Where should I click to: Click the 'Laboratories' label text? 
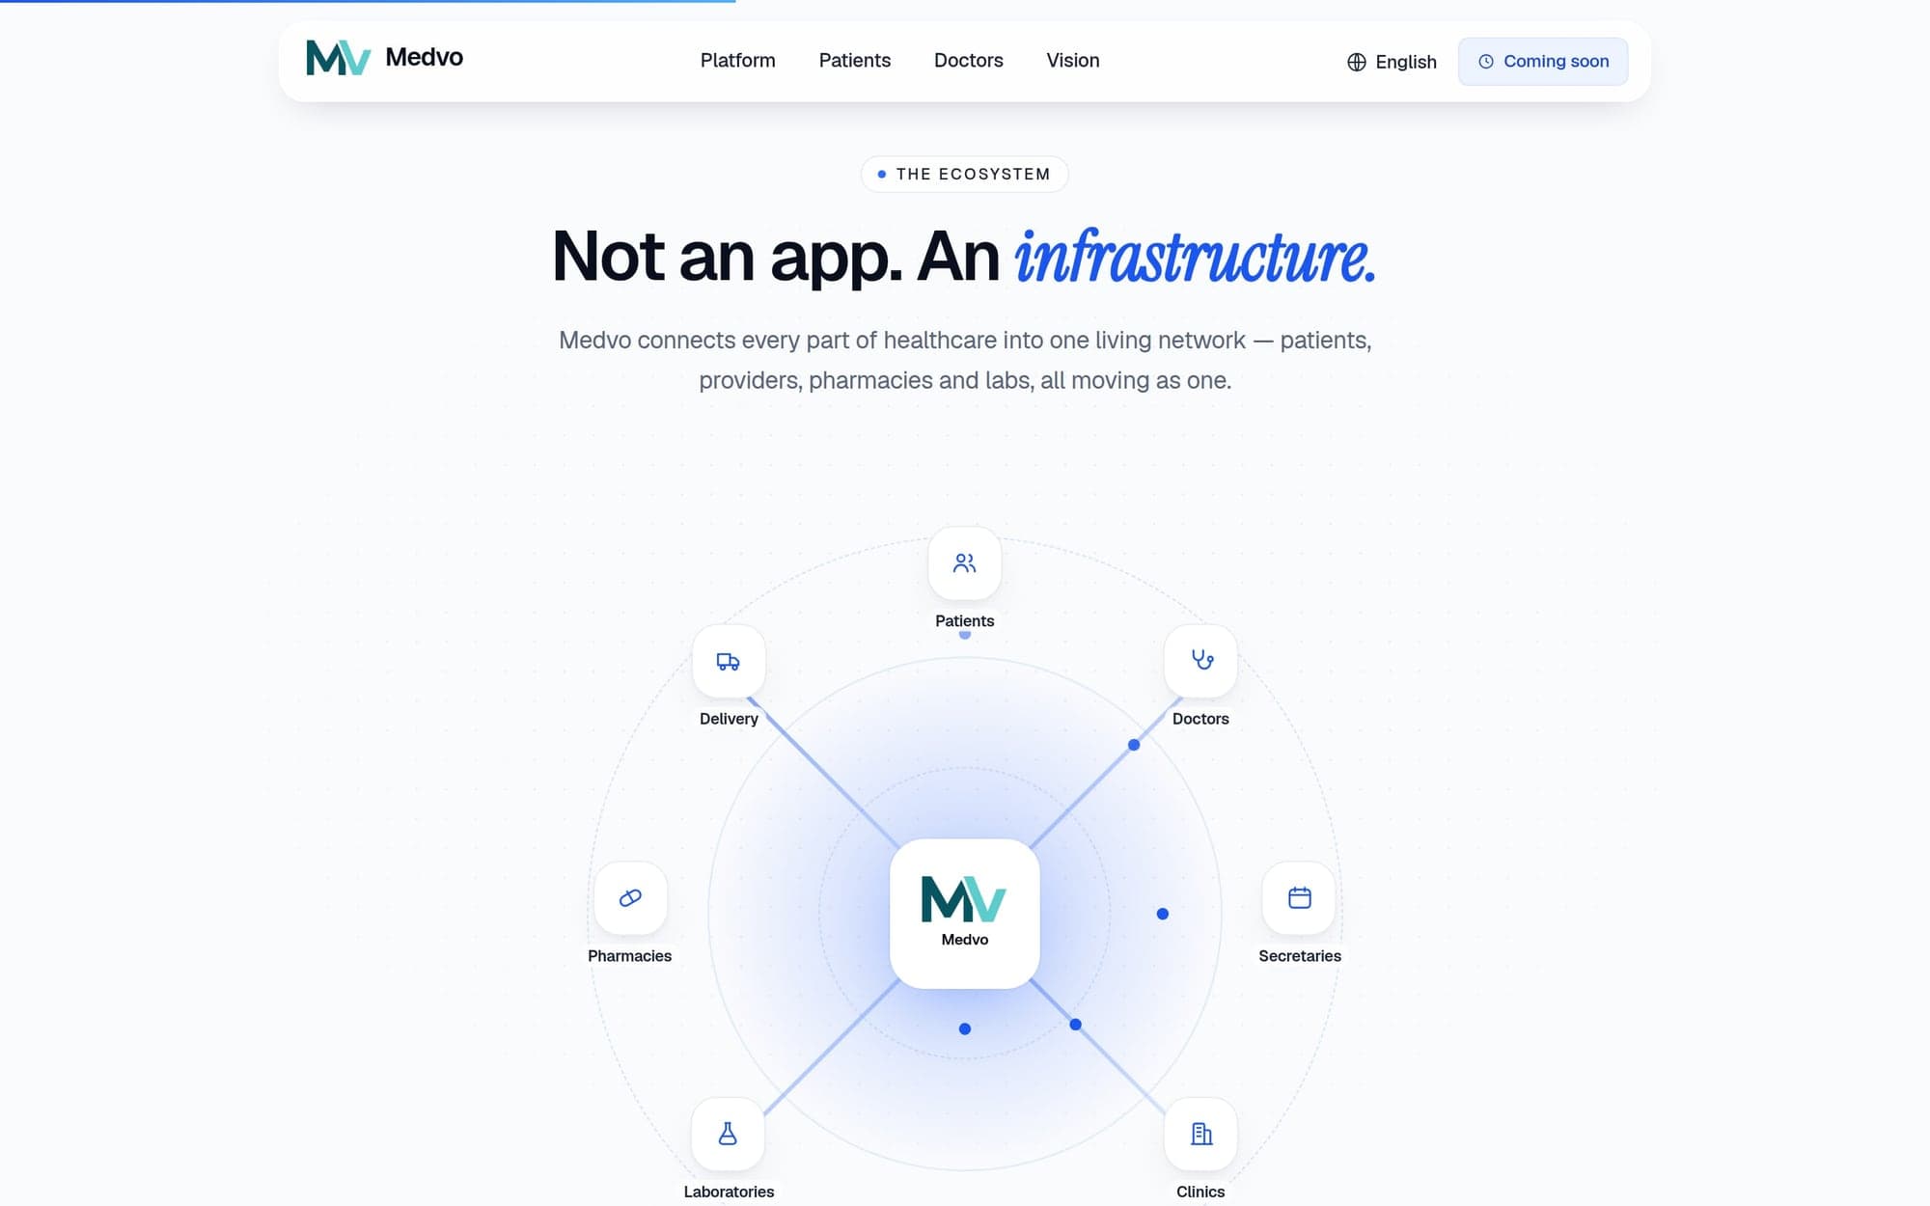(x=729, y=1192)
